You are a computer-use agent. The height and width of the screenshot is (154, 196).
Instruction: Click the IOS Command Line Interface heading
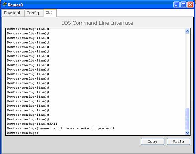(x=97, y=23)
